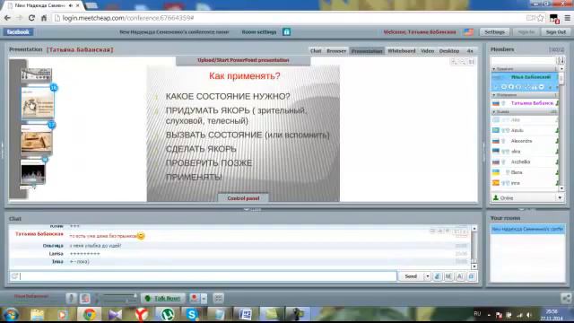Select the highlighted conference room in Your rooms
This screenshot has height=323, width=574.
click(x=527, y=230)
